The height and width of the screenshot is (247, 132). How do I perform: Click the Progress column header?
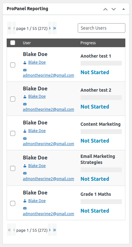point(88,43)
